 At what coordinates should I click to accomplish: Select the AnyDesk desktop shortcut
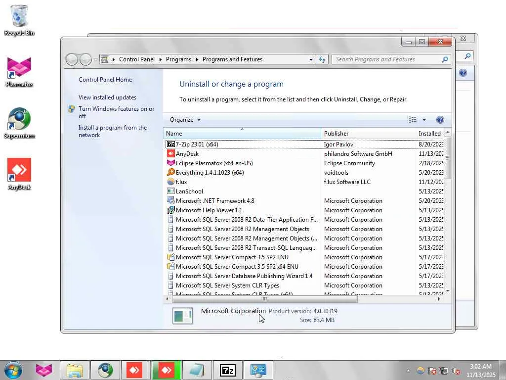19,175
